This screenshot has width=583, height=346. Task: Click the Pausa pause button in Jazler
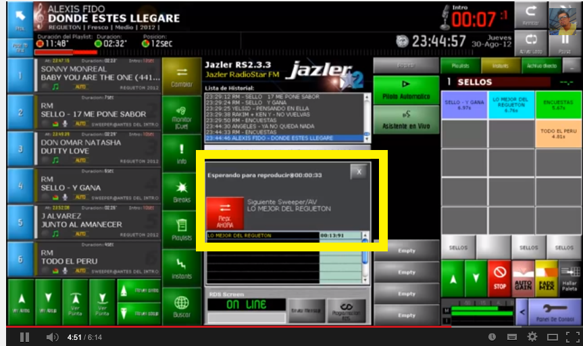point(565,43)
